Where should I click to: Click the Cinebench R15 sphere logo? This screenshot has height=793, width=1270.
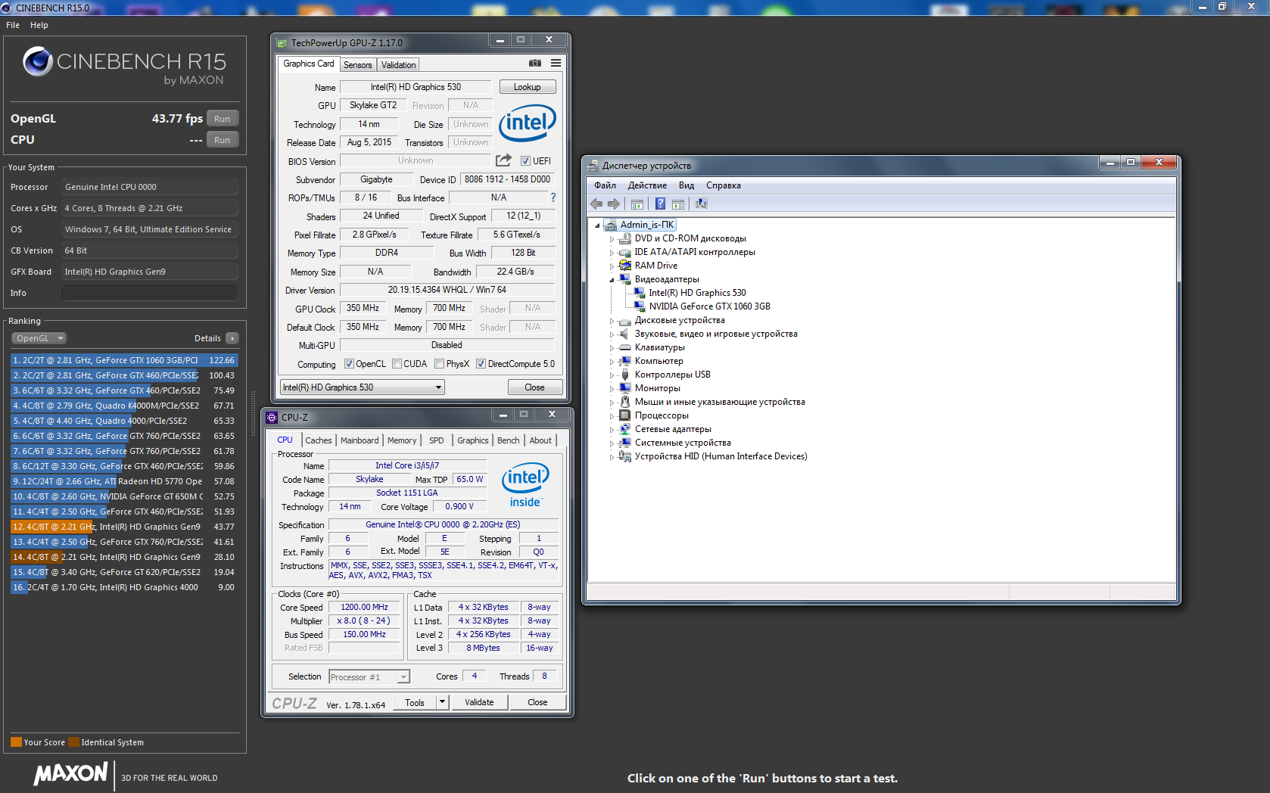(37, 62)
